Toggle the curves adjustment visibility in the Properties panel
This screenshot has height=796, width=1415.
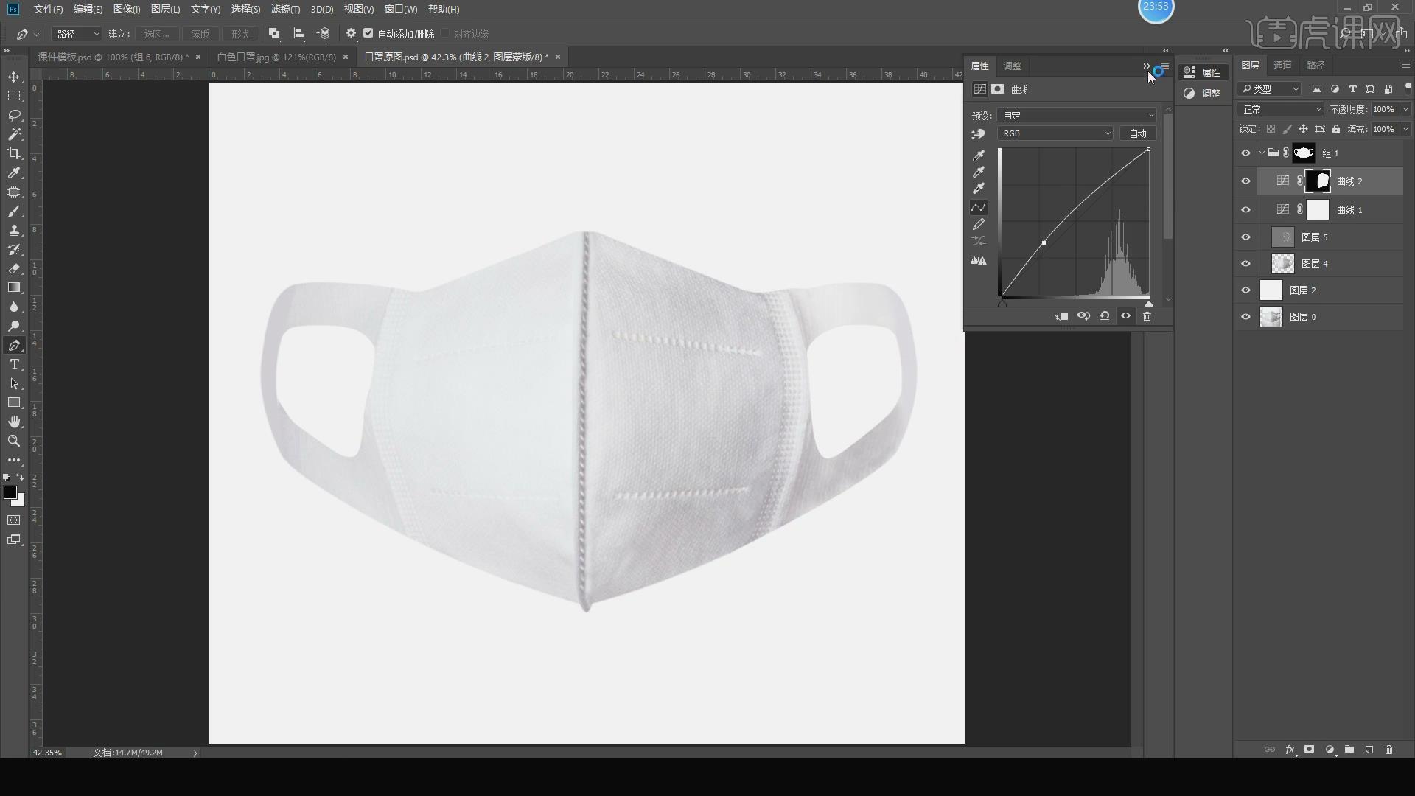click(1125, 316)
